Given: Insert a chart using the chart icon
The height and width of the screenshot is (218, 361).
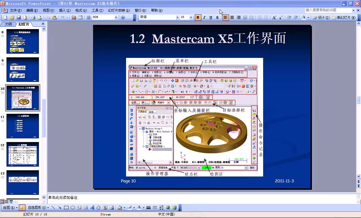Looking at the screenshot, I should pyautogui.click(x=74, y=18).
